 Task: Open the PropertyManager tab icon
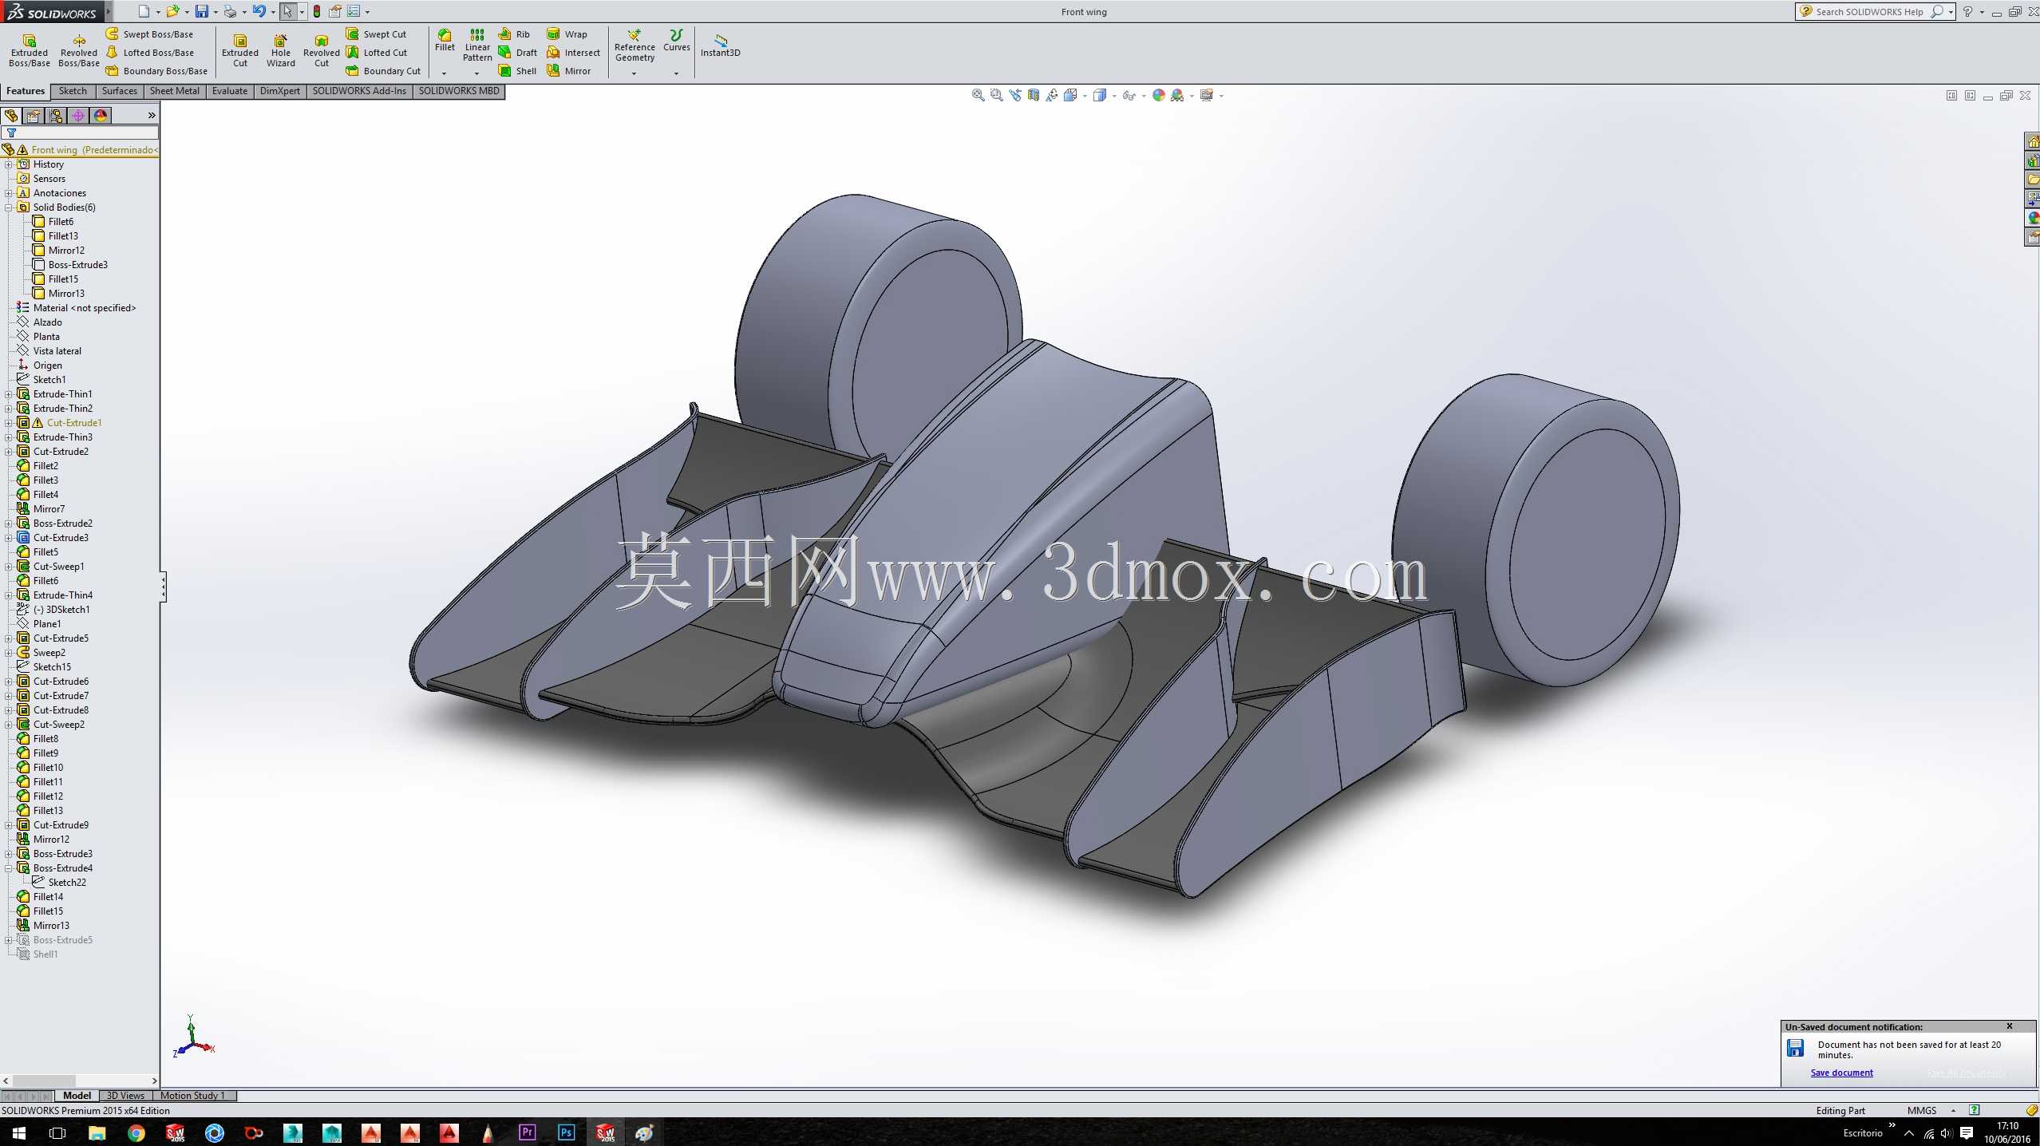pyautogui.click(x=34, y=116)
